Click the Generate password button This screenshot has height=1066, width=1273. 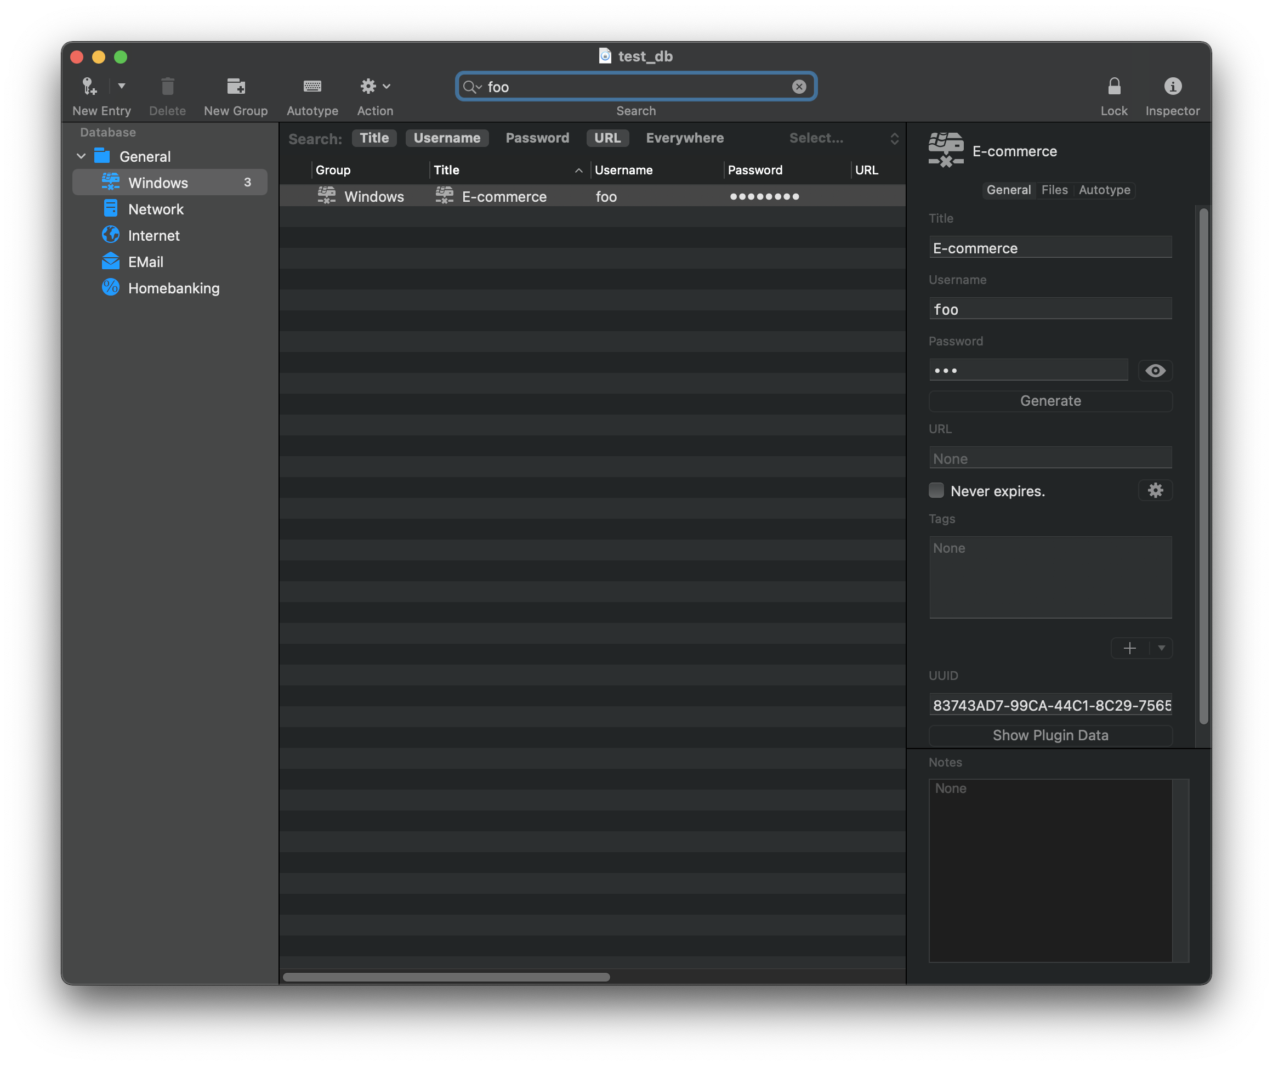[1050, 401]
